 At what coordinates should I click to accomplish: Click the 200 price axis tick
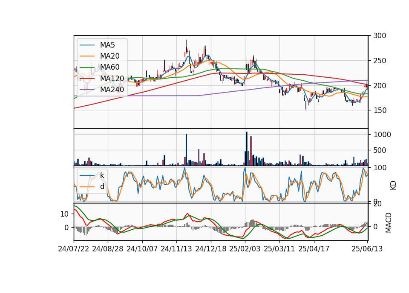pyautogui.click(x=380, y=85)
